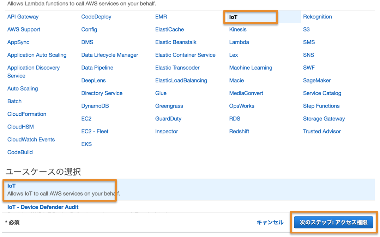Image resolution: width=380 pixels, height=237 pixels.
Task: Select SWF service
Action: coord(309,68)
